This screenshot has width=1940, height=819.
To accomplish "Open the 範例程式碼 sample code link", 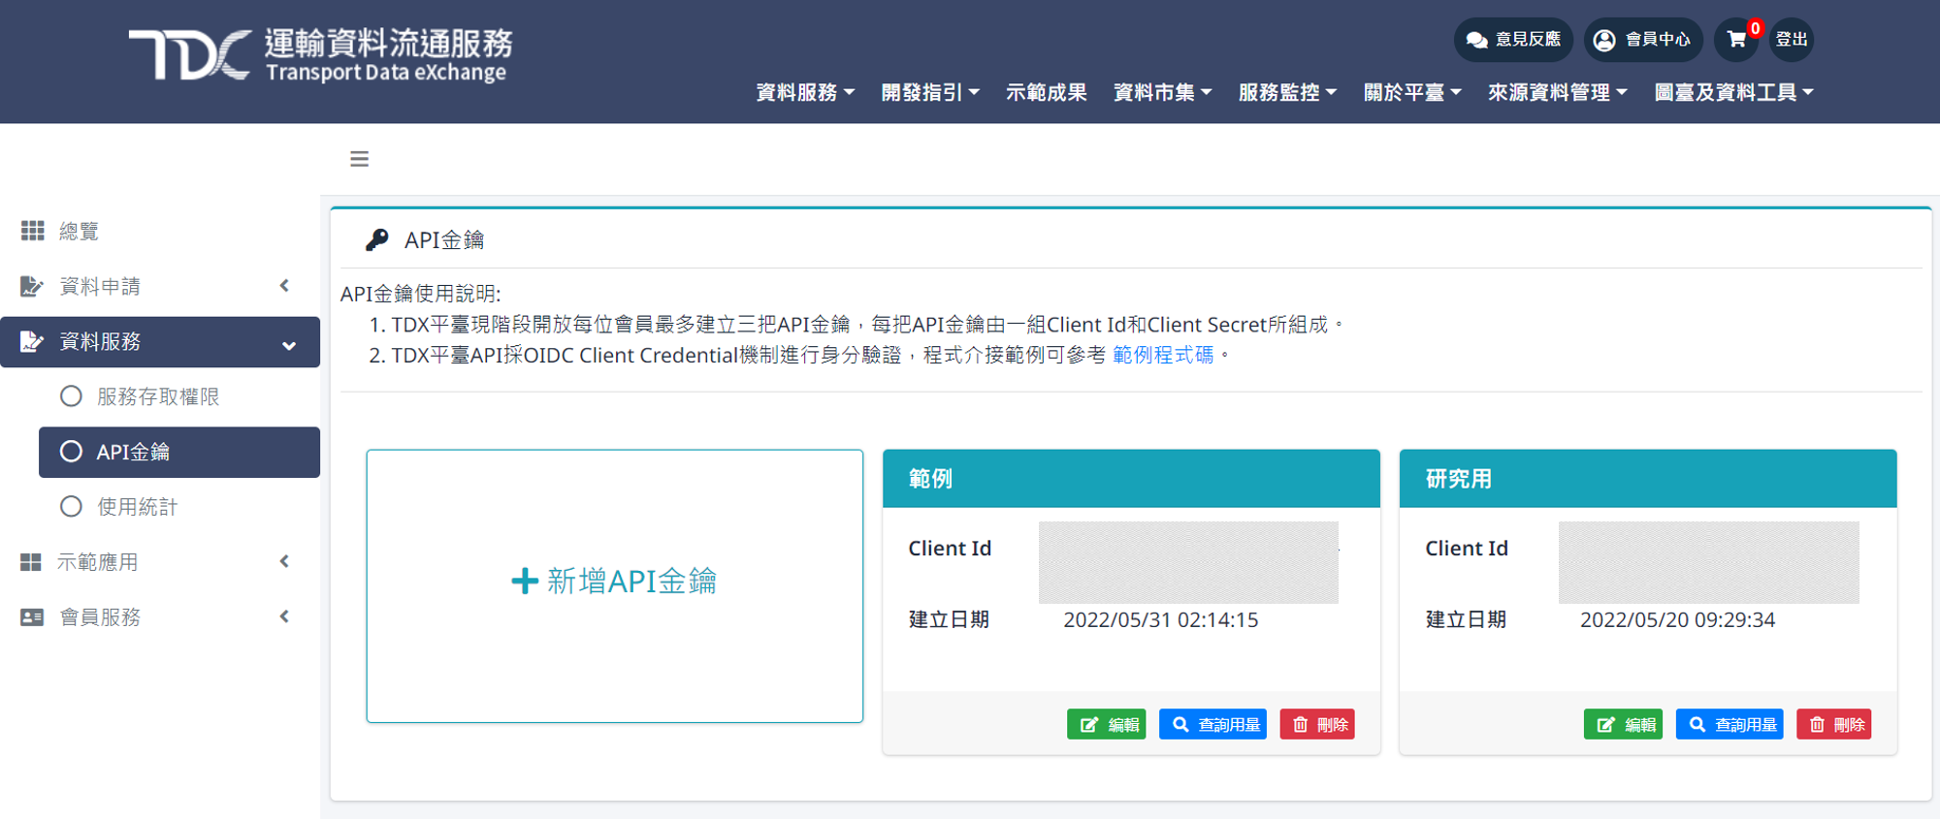I will pyautogui.click(x=1162, y=355).
